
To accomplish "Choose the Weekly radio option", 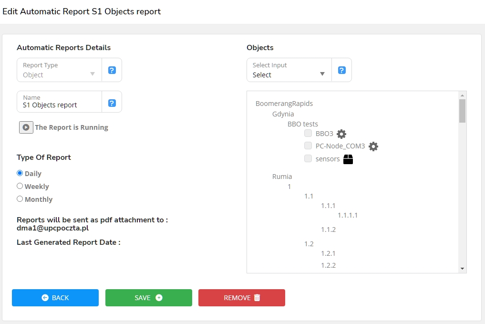I will 20,186.
